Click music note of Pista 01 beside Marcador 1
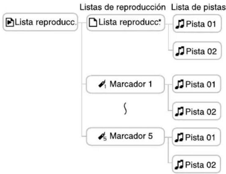The image size is (226, 174). (x=180, y=84)
